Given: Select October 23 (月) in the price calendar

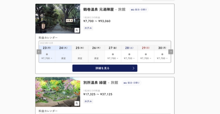Looking at the screenshot, I should click(x=47, y=54).
